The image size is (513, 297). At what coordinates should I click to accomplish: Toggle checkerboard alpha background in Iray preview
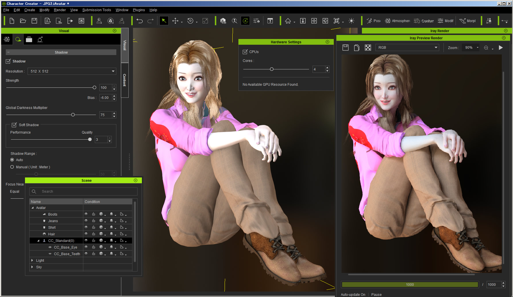click(368, 48)
